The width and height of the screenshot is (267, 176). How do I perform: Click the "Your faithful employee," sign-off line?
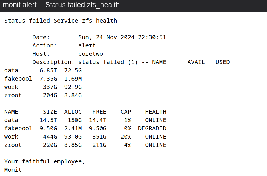(45, 161)
